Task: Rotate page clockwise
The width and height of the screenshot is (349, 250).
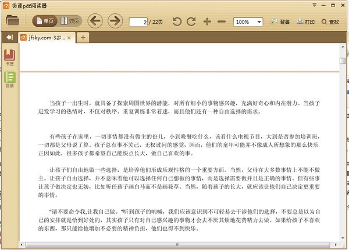Action: pyautogui.click(x=191, y=22)
